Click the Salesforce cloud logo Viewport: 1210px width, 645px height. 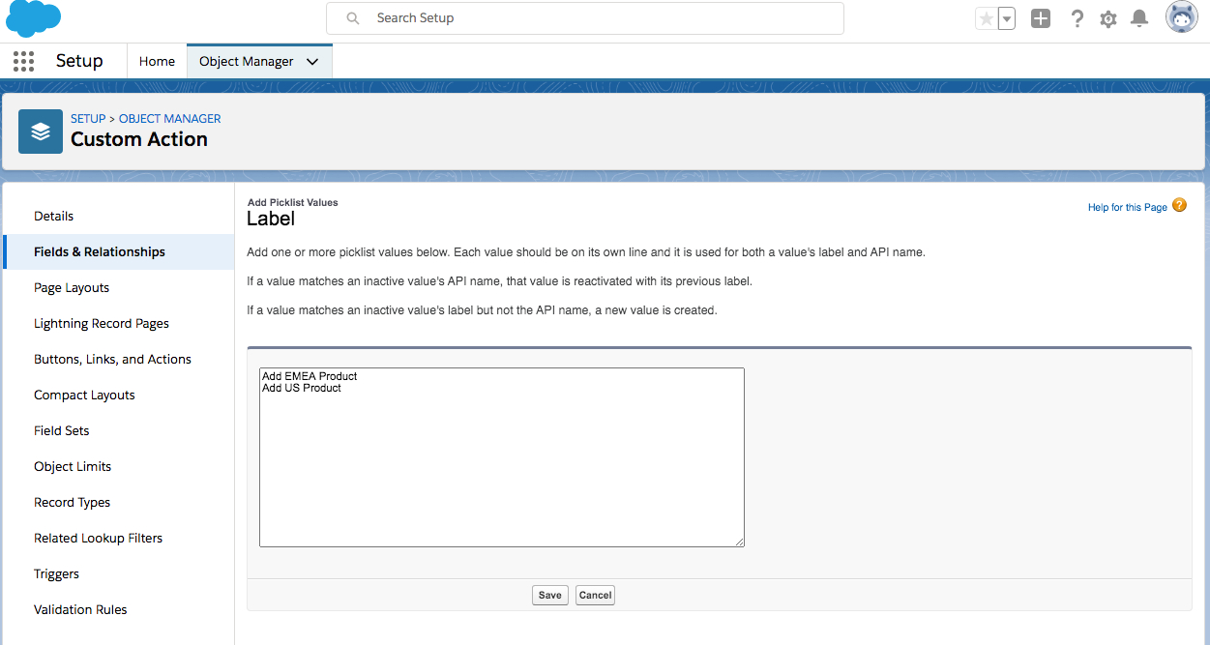point(33,18)
